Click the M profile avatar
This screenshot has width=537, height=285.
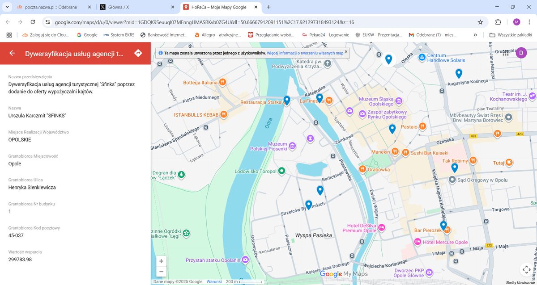coord(517,22)
